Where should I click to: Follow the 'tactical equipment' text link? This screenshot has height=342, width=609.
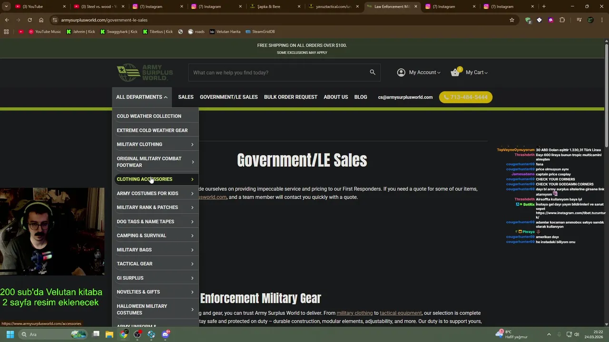pyautogui.click(x=401, y=313)
